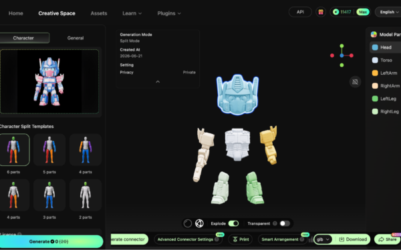Click the hide-image icon near the viewport corner
Image resolution: width=401 pixels, height=250 pixels.
tap(355, 82)
